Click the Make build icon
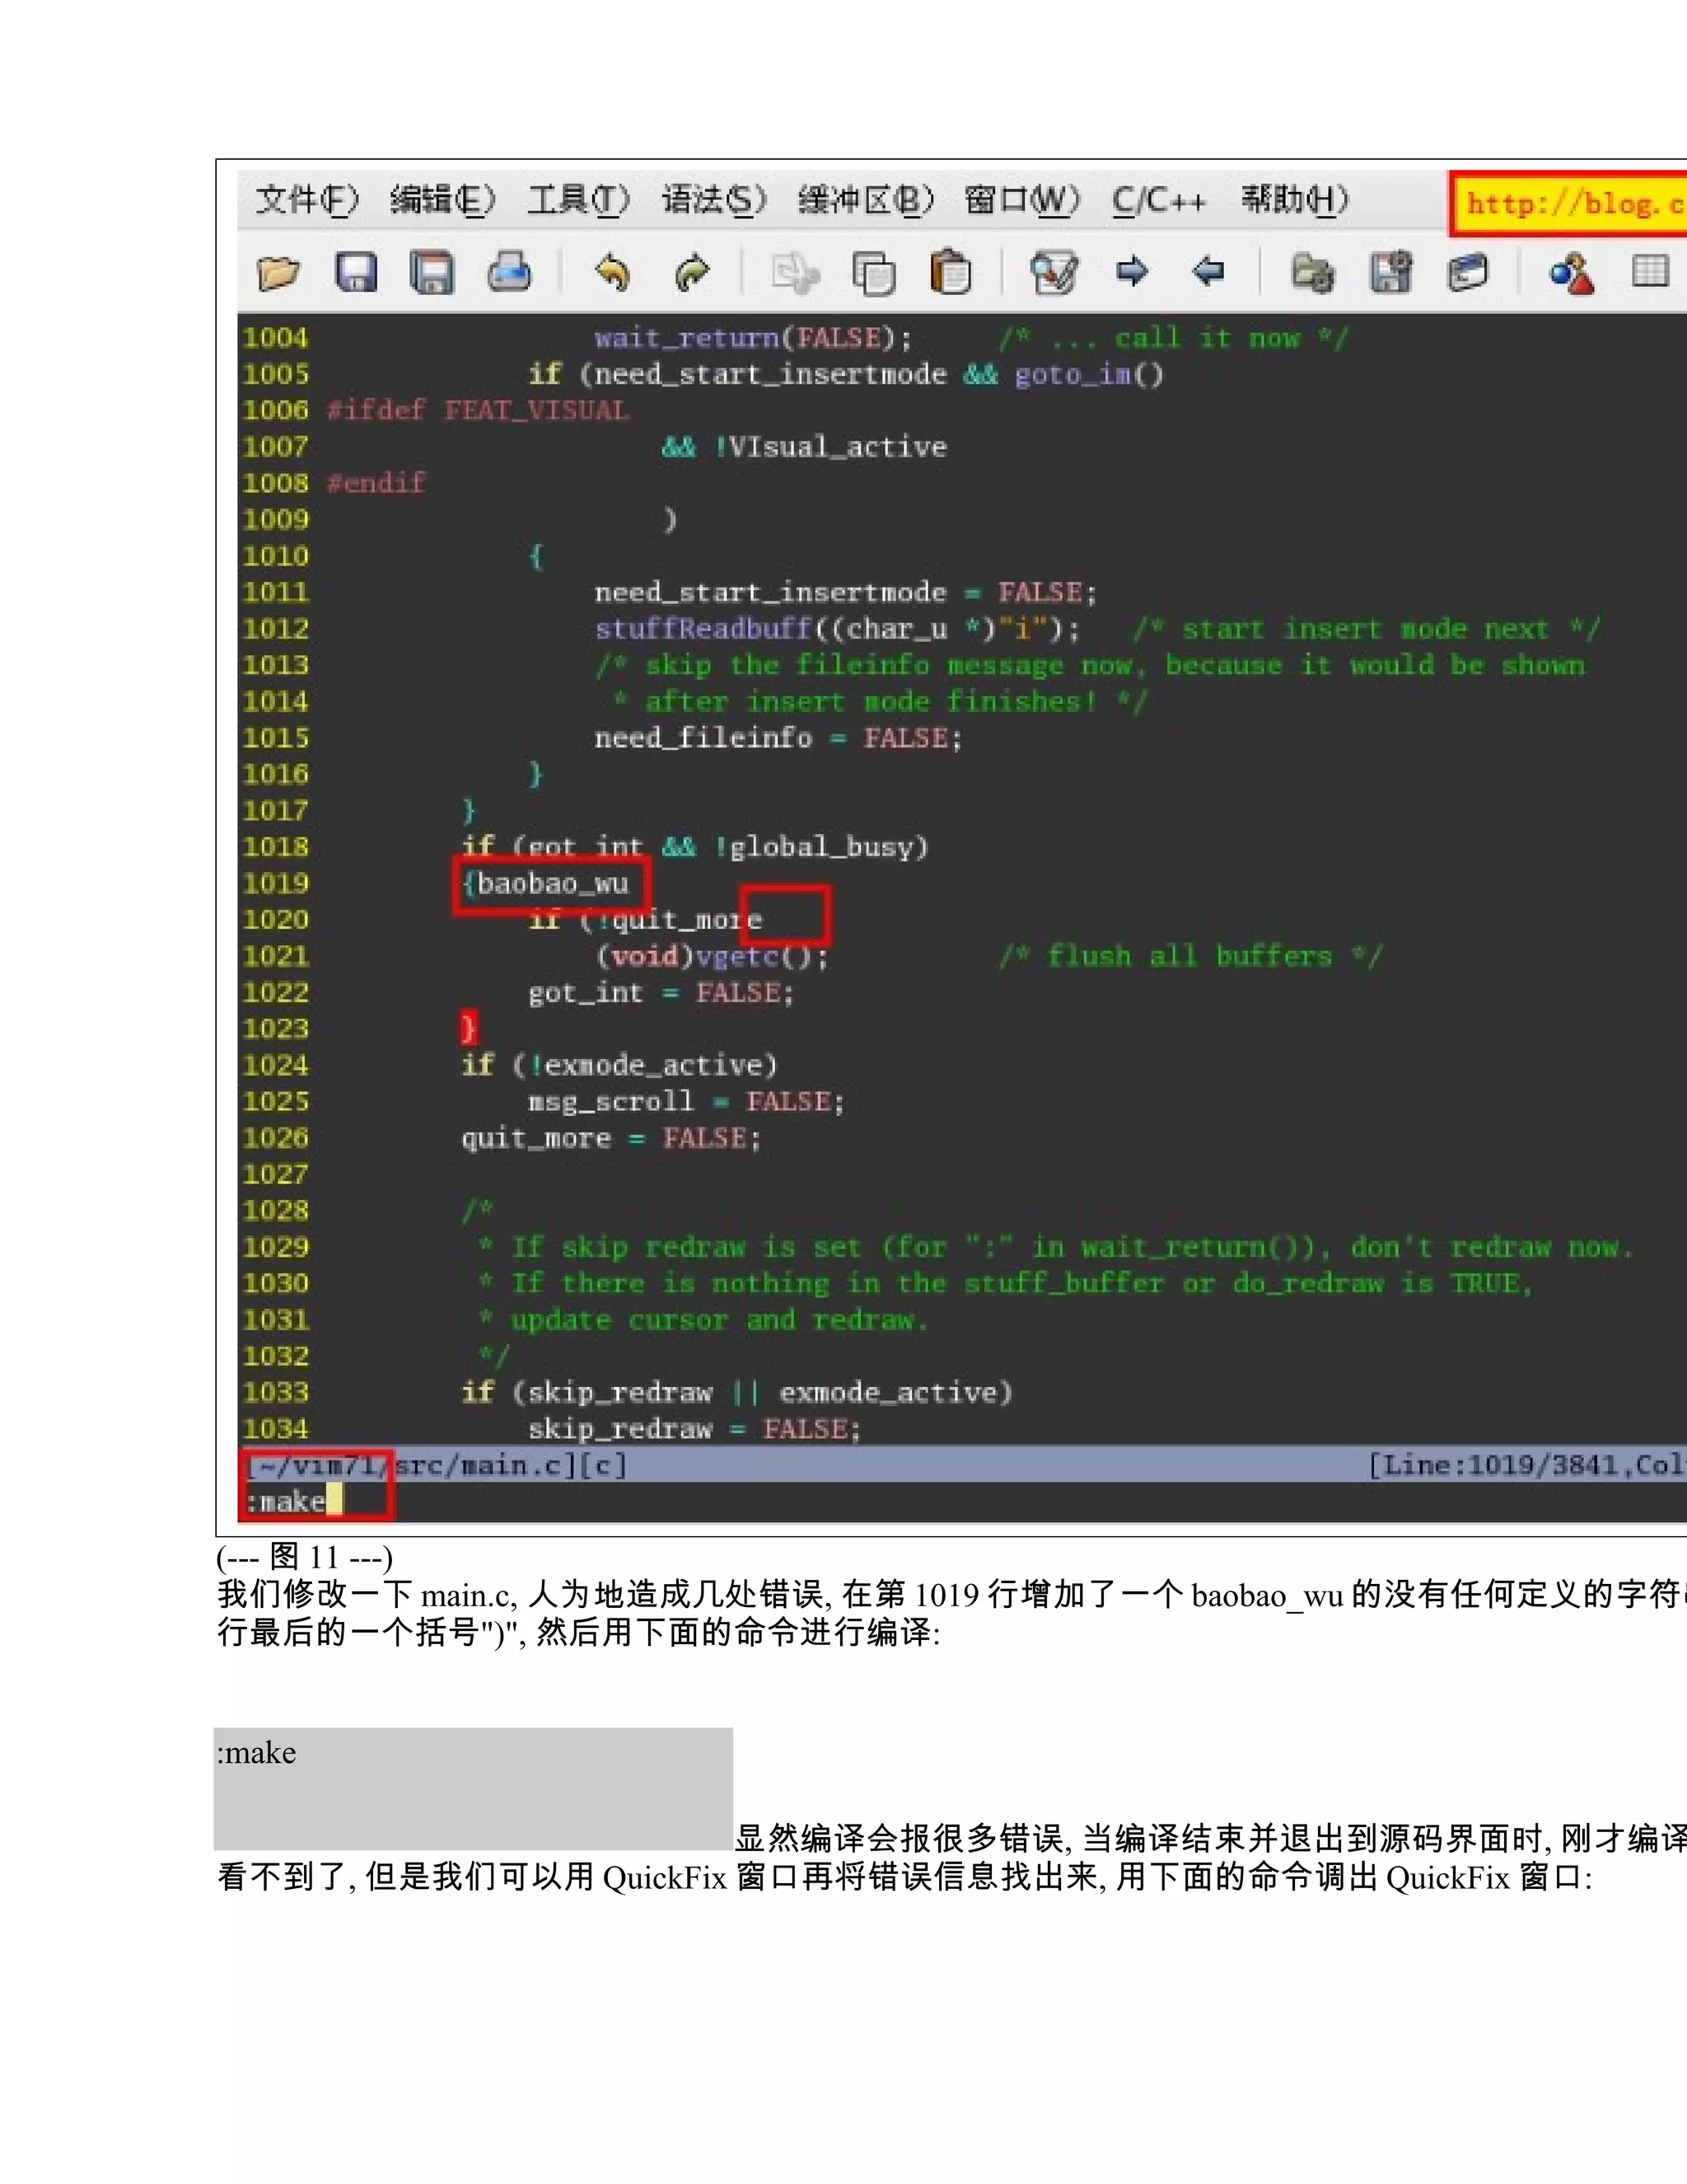The height and width of the screenshot is (2184, 1687). (1572, 272)
